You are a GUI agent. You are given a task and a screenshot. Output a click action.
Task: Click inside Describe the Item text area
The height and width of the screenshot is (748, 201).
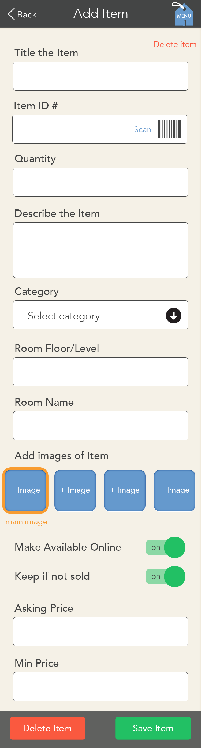pyautogui.click(x=100, y=250)
